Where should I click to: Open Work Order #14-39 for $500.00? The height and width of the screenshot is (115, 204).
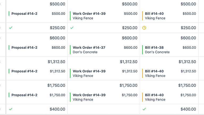click(89, 14)
